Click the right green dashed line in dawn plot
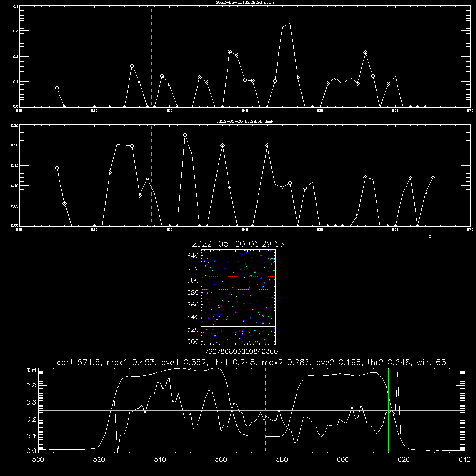476x476 pixels. (263, 56)
